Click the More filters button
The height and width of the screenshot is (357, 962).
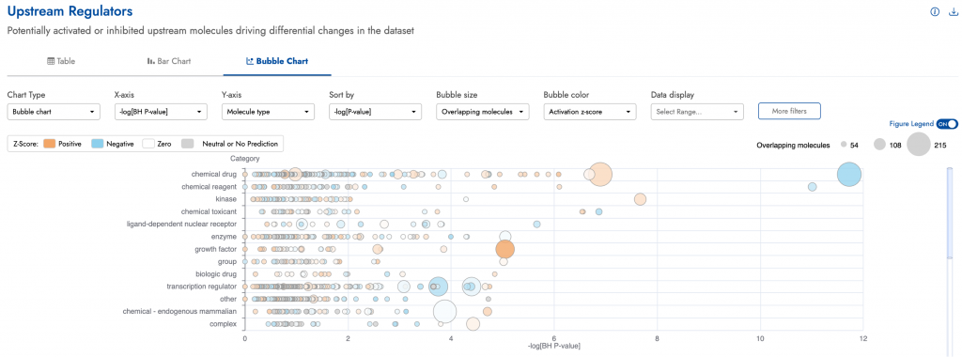click(789, 111)
